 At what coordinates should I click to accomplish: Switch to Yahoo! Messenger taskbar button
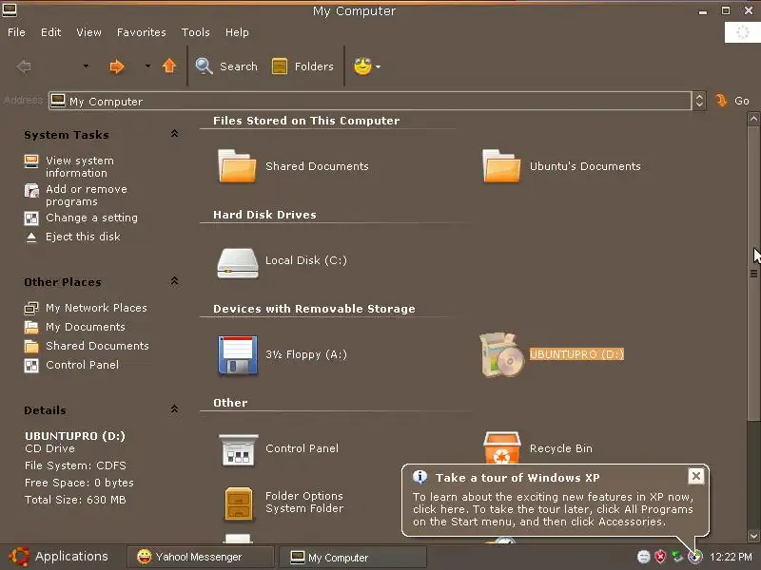point(201,557)
